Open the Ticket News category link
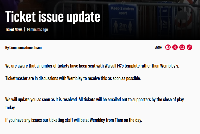 [14, 29]
